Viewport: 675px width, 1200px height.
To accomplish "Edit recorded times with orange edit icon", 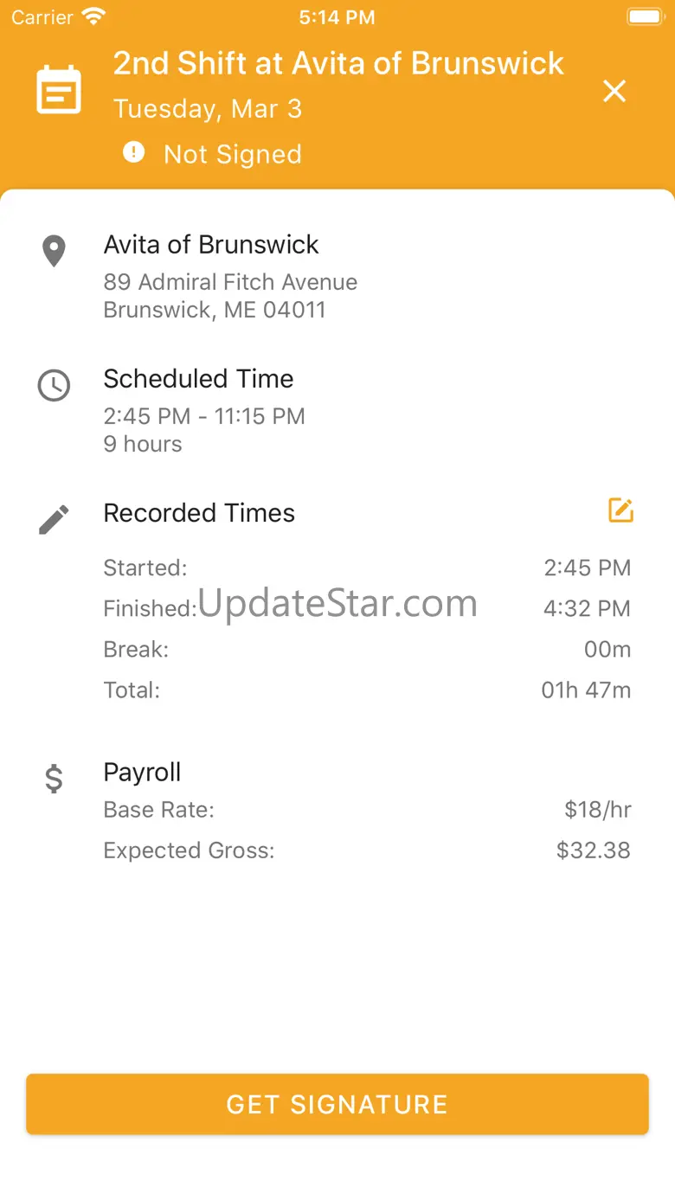I will (x=620, y=510).
